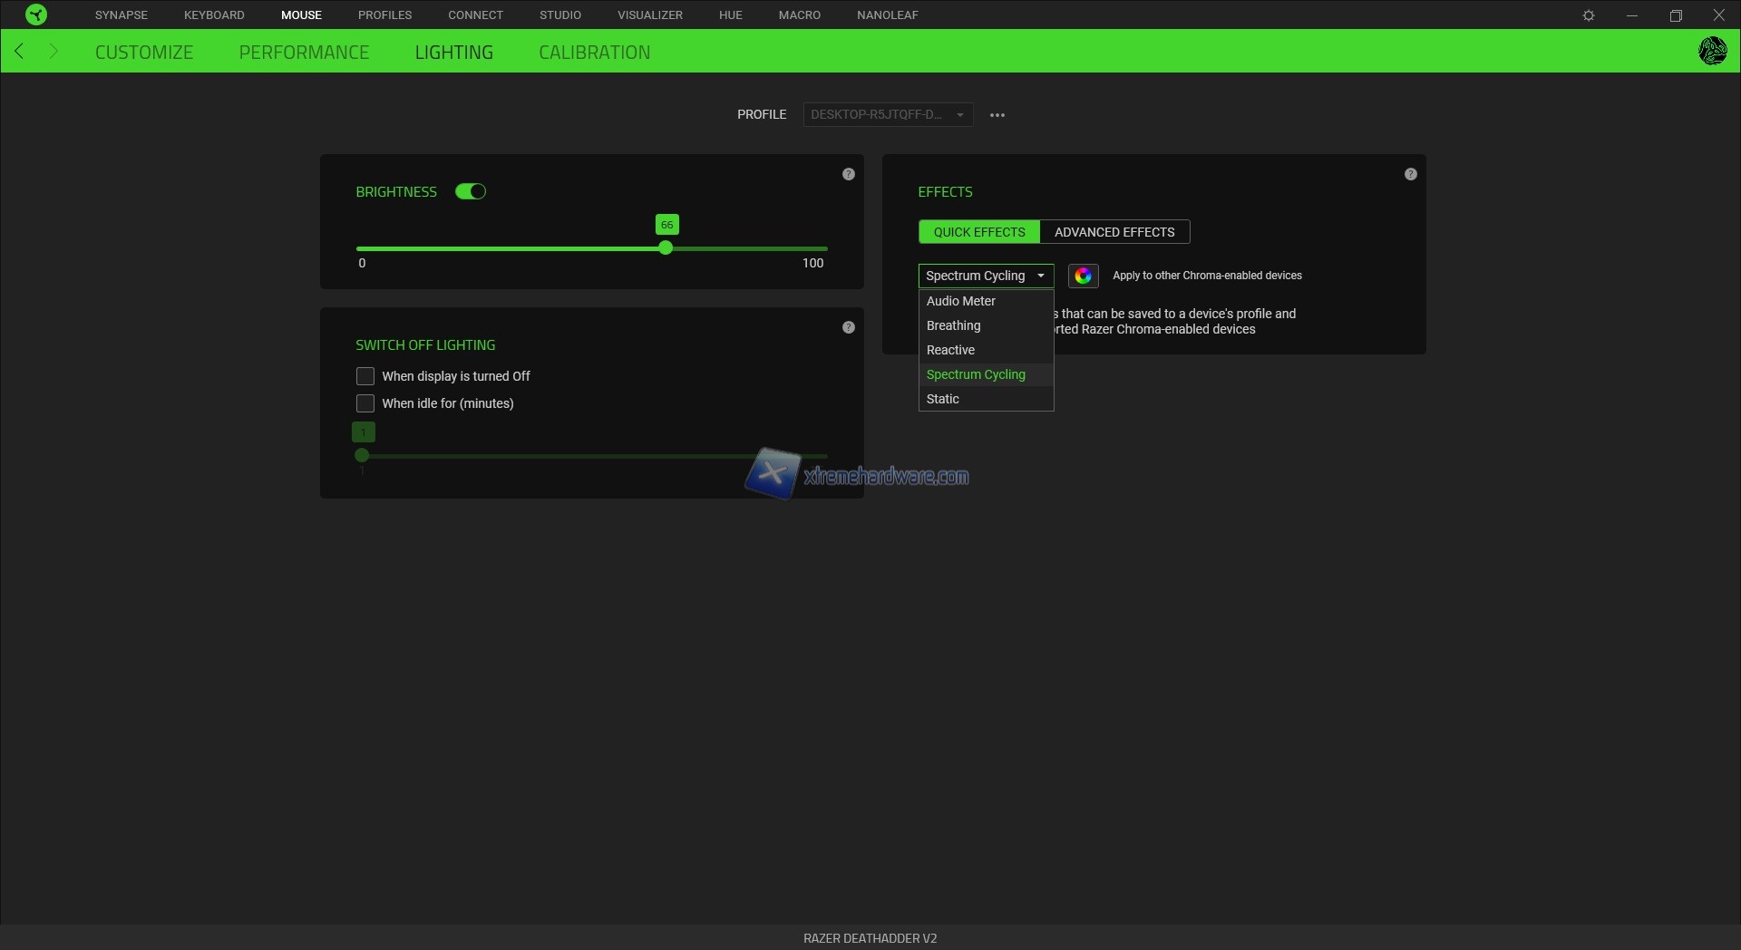The image size is (1741, 950).
Task: Click the Quick Effects button
Action: click(979, 232)
